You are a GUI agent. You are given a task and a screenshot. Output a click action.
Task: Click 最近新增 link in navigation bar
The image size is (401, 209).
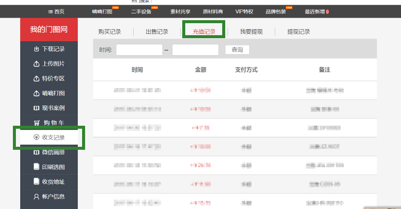(316, 12)
